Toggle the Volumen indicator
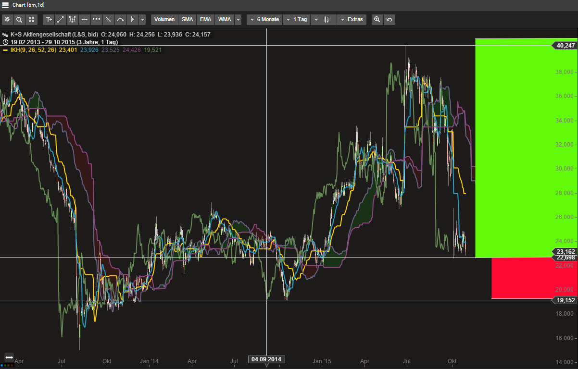Image resolution: width=578 pixels, height=369 pixels. point(164,20)
